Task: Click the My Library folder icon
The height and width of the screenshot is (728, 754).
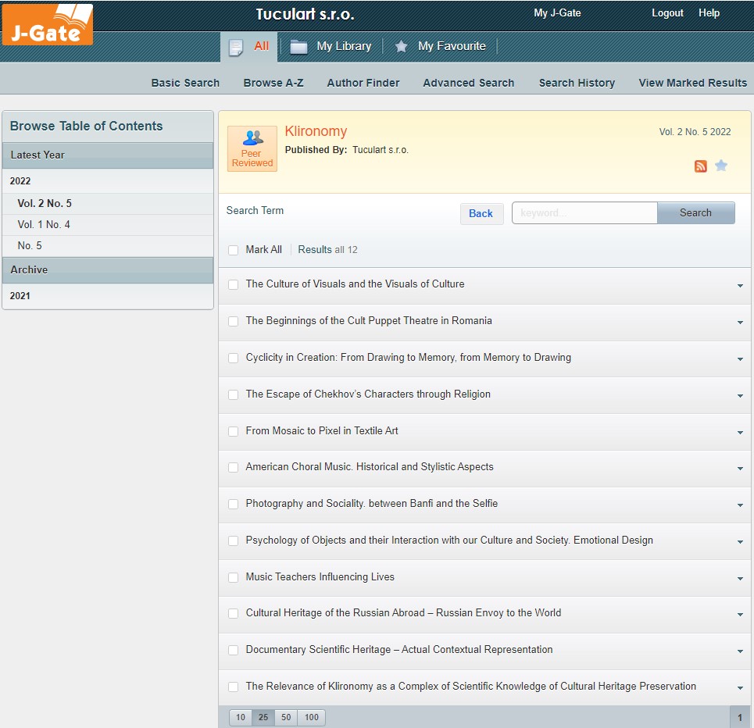Action: 298,47
